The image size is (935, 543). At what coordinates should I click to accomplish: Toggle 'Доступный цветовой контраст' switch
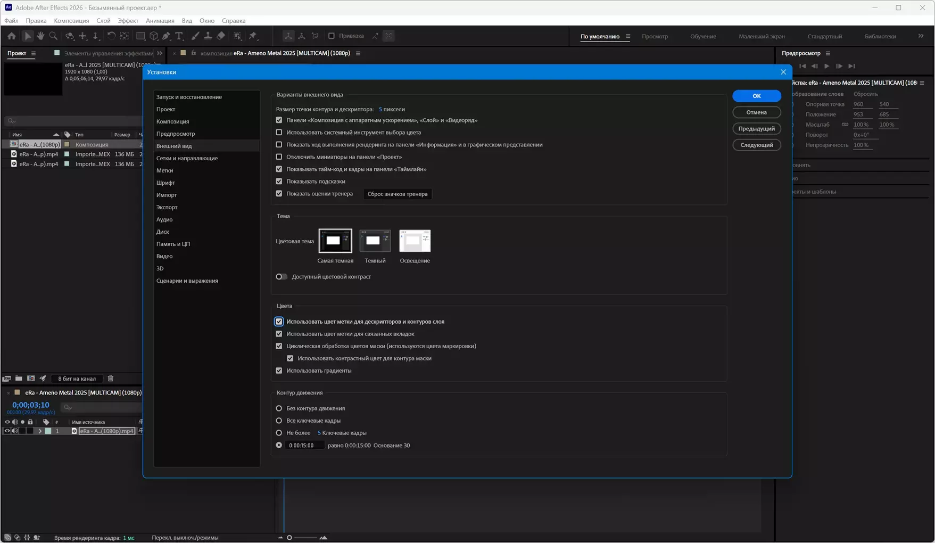(282, 277)
